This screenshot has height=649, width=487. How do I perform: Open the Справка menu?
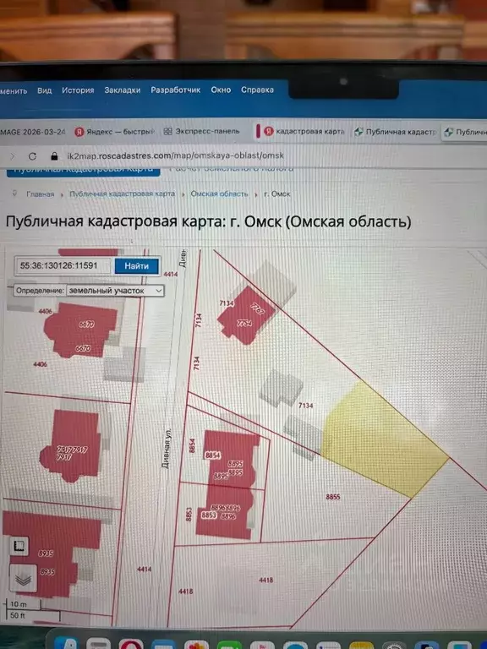257,90
